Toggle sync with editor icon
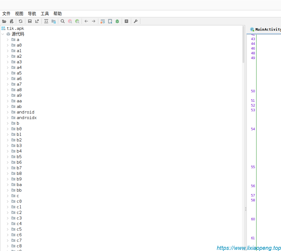 point(46,21)
